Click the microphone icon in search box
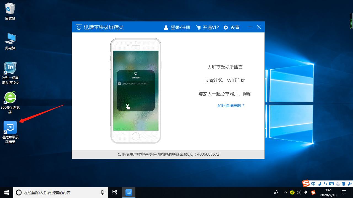The image size is (353, 198). [102, 193]
